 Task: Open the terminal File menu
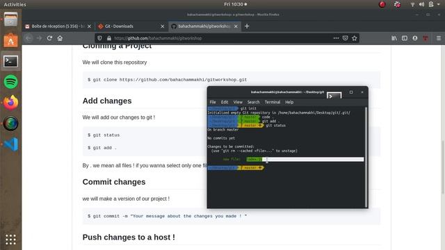pos(213,102)
